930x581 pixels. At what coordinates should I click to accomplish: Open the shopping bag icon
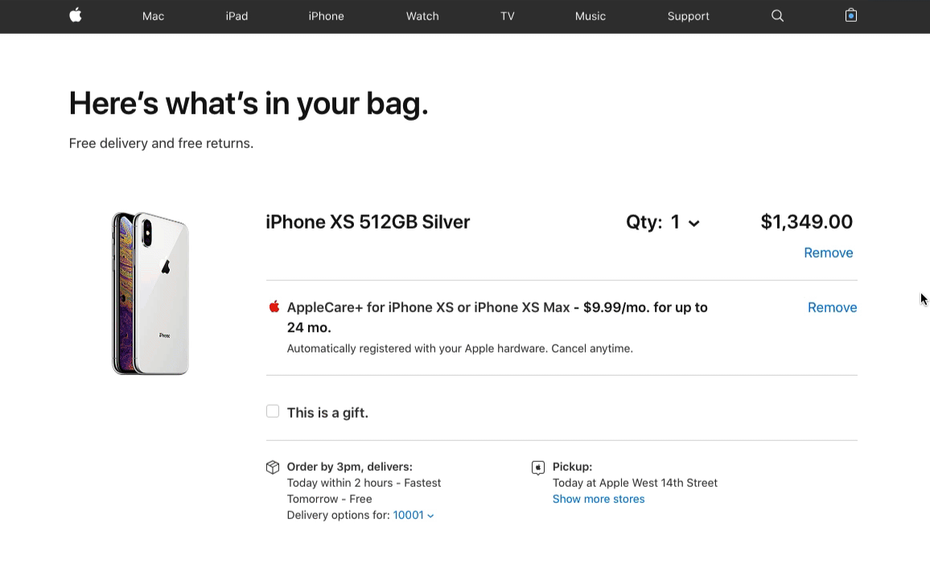point(851,15)
